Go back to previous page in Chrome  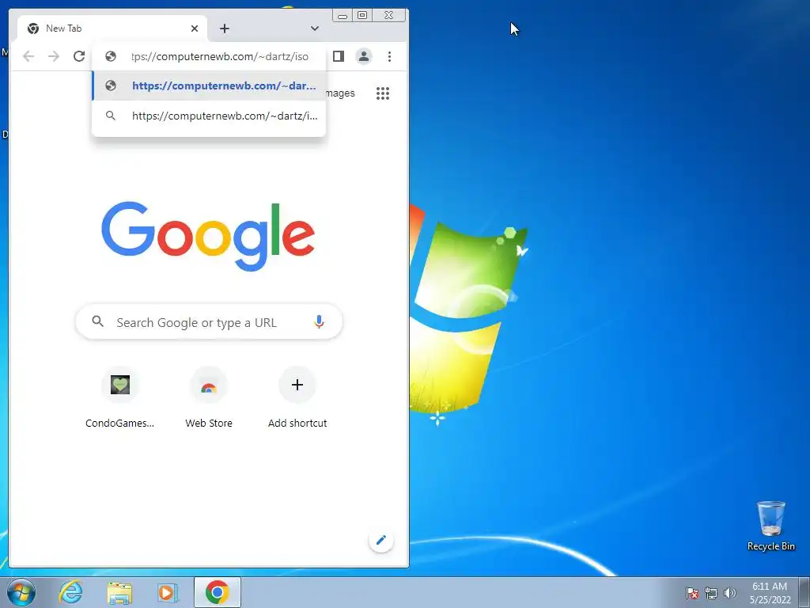[28, 56]
